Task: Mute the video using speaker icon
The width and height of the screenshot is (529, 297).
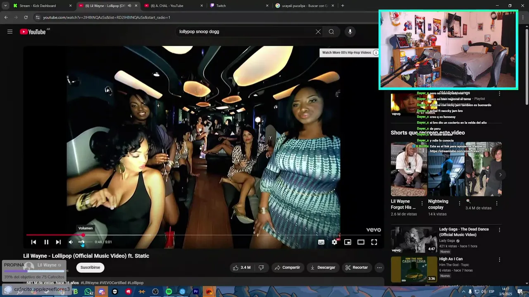Action: [71, 242]
